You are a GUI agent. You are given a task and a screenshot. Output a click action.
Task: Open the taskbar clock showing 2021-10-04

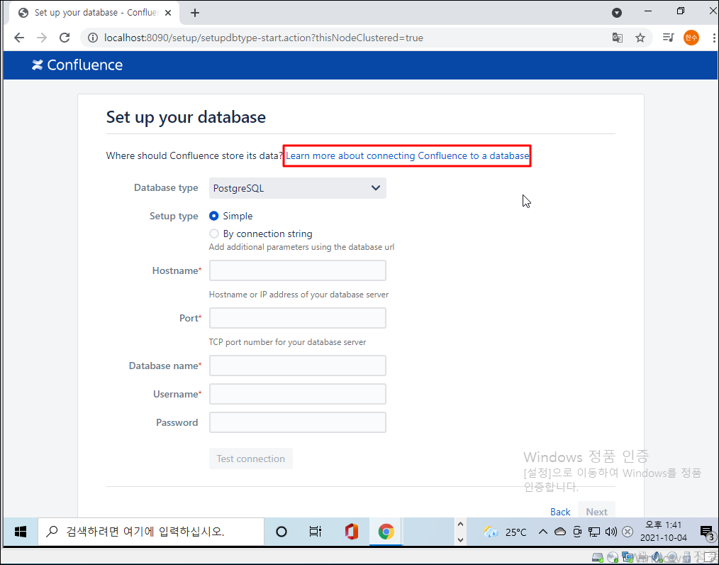663,531
